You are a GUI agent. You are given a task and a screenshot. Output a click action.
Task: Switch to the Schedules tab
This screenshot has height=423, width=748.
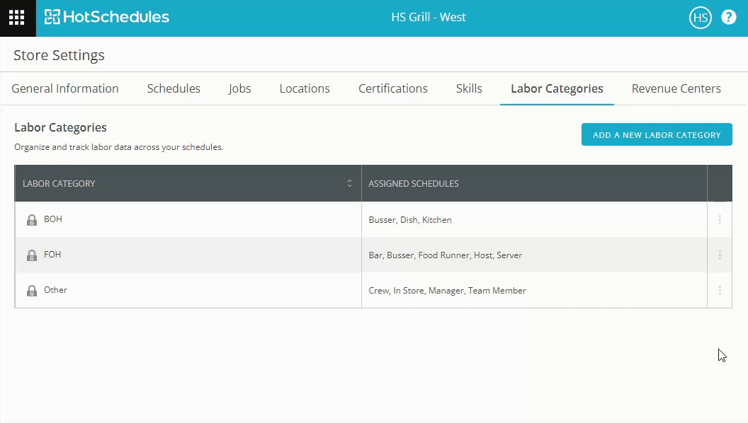[x=174, y=88]
